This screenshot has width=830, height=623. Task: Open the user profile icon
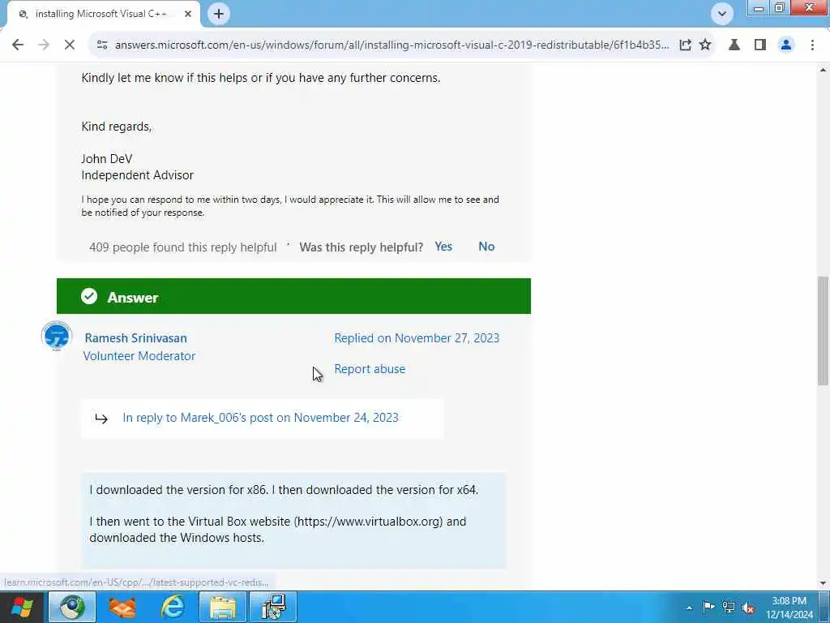786,45
